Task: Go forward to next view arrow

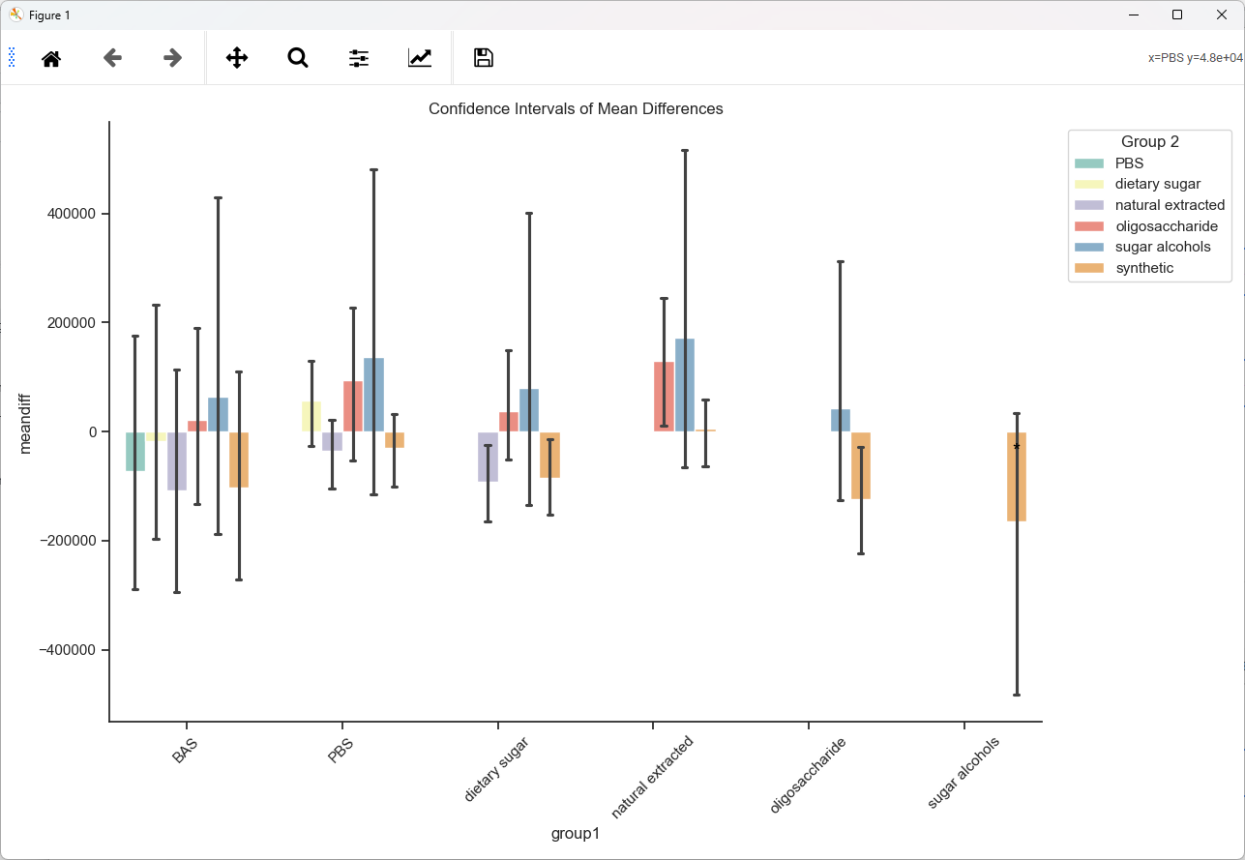Action: pos(173,58)
